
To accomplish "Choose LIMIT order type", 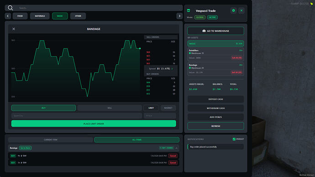I will 151,108.
